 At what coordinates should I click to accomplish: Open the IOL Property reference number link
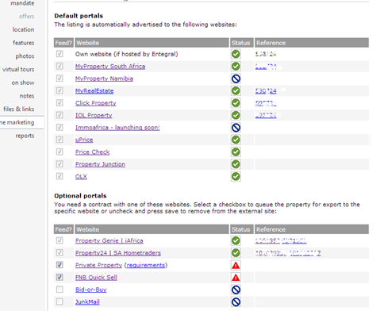click(x=266, y=115)
